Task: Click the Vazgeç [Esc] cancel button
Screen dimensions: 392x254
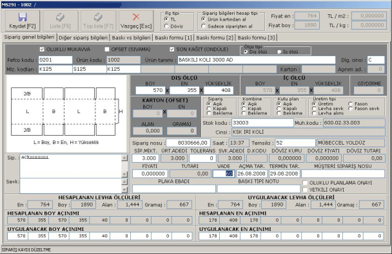Action: [136, 21]
